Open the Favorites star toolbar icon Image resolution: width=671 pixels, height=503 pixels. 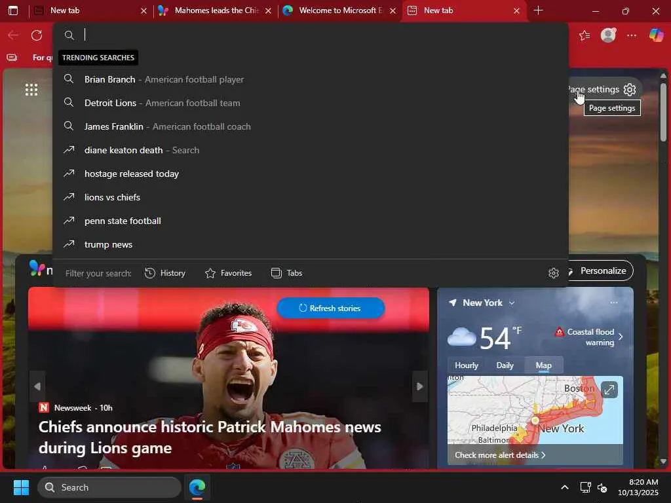click(x=585, y=35)
